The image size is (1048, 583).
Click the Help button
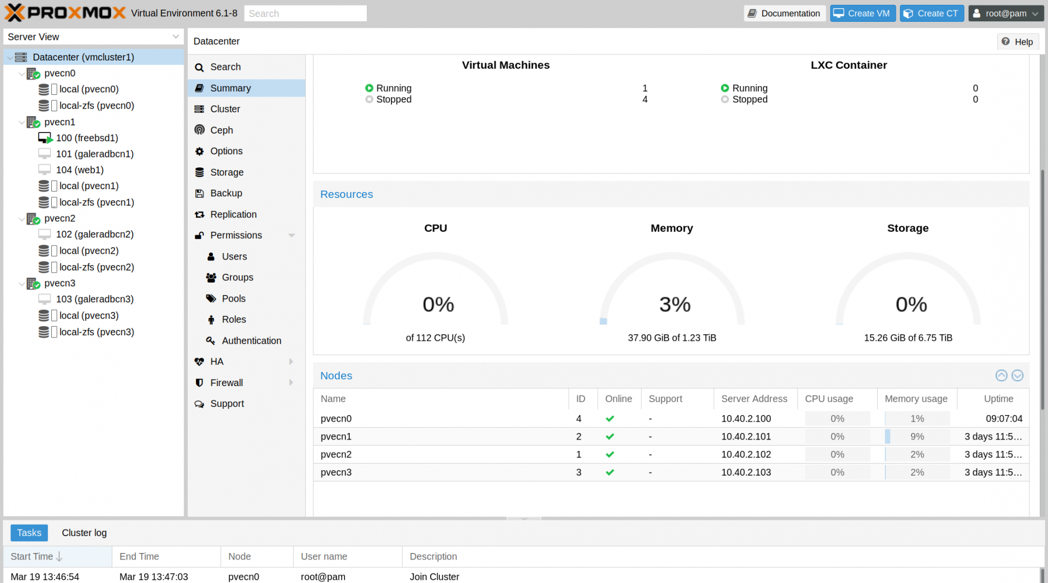tap(1017, 41)
